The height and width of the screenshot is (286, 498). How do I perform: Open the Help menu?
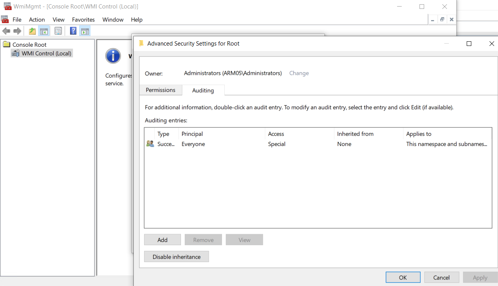[x=137, y=20]
